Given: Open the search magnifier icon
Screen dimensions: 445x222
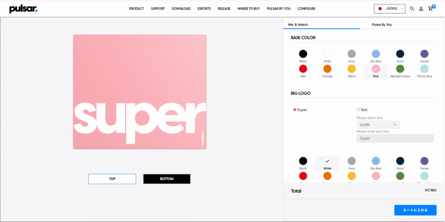Looking at the screenshot, I should [412, 9].
